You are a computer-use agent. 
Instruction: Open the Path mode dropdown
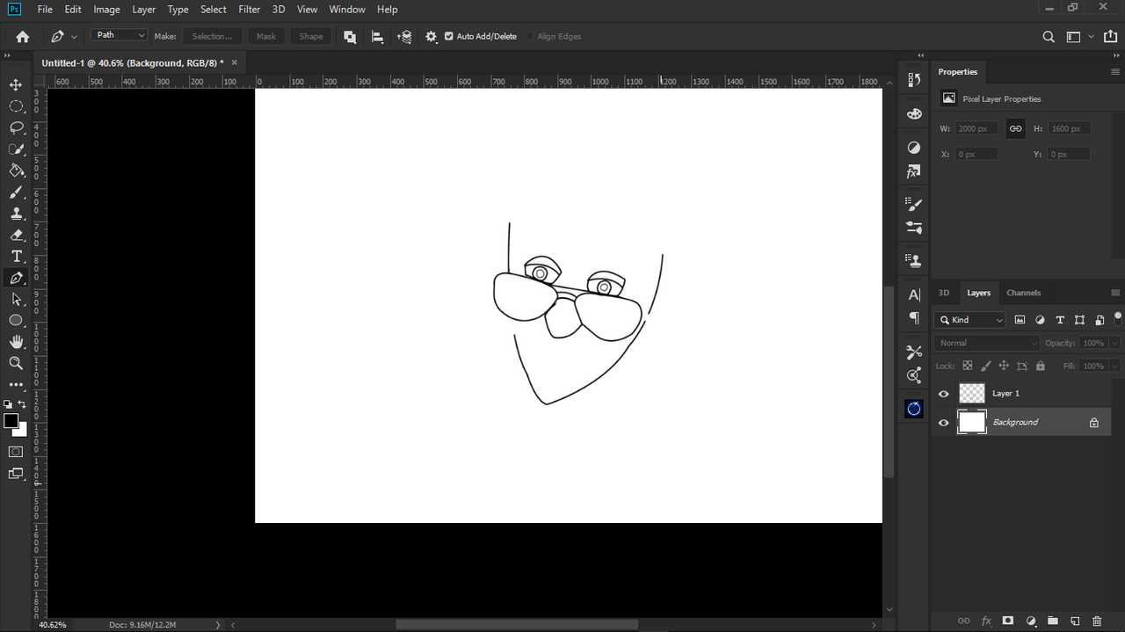point(119,35)
